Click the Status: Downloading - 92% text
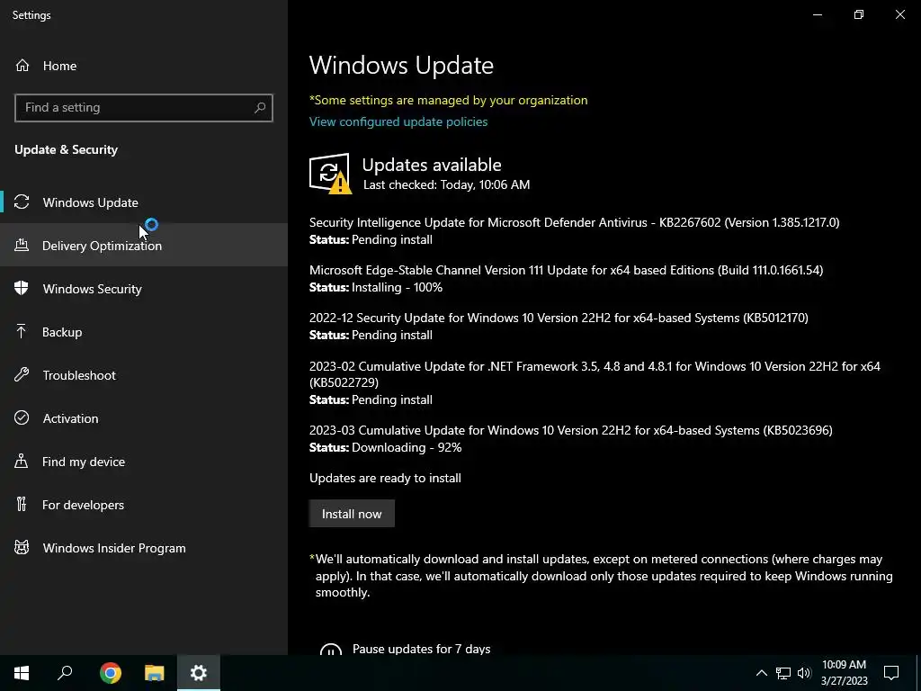921x691 pixels. click(x=385, y=448)
